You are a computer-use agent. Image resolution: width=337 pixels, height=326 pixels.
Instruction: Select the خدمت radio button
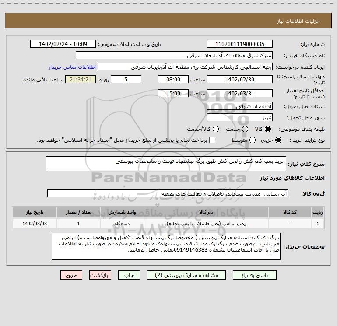245,129
